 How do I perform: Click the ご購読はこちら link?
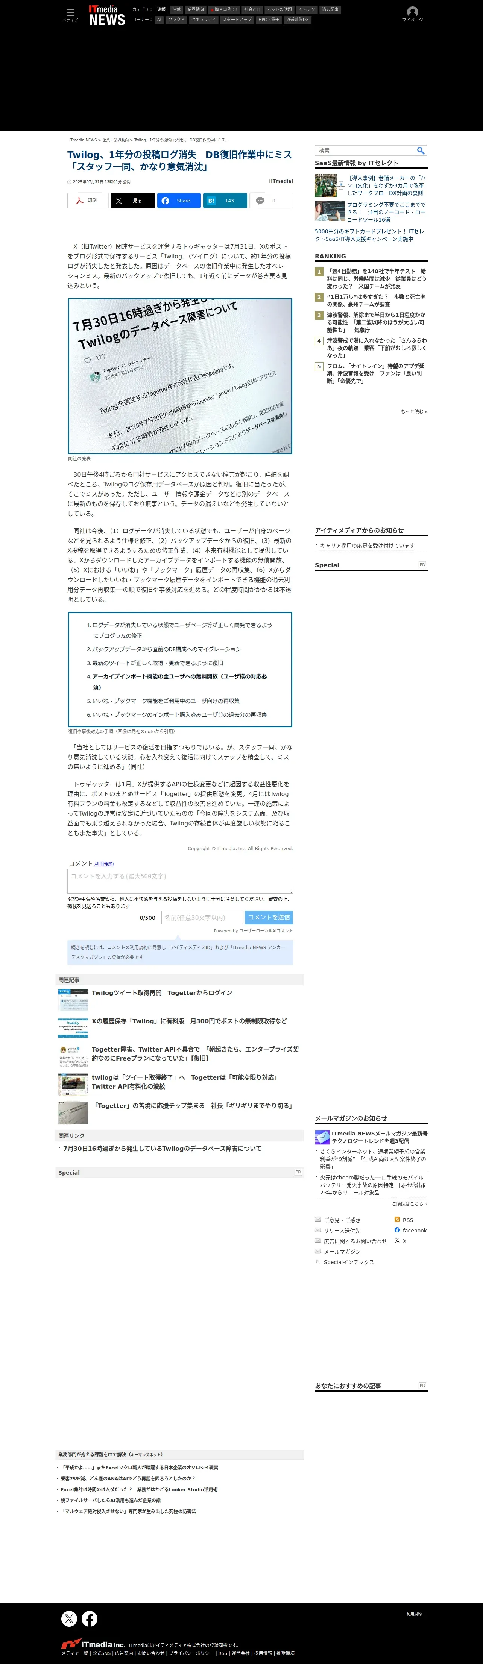409,1204
